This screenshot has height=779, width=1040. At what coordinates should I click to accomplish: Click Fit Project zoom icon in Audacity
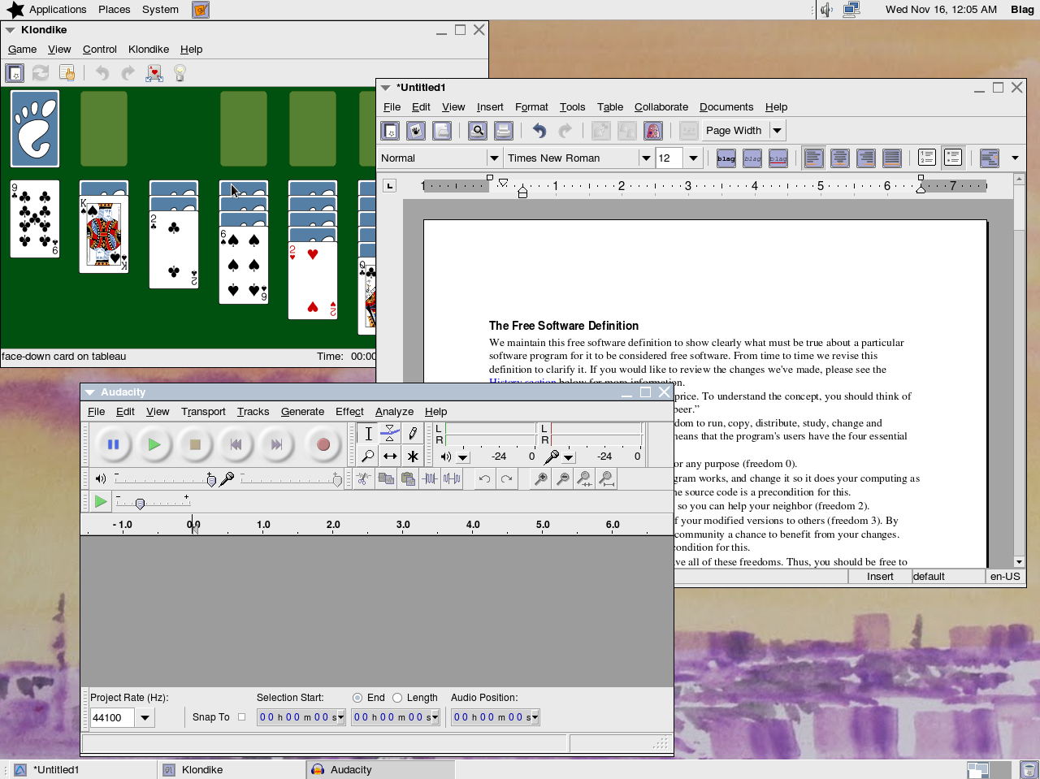(606, 479)
